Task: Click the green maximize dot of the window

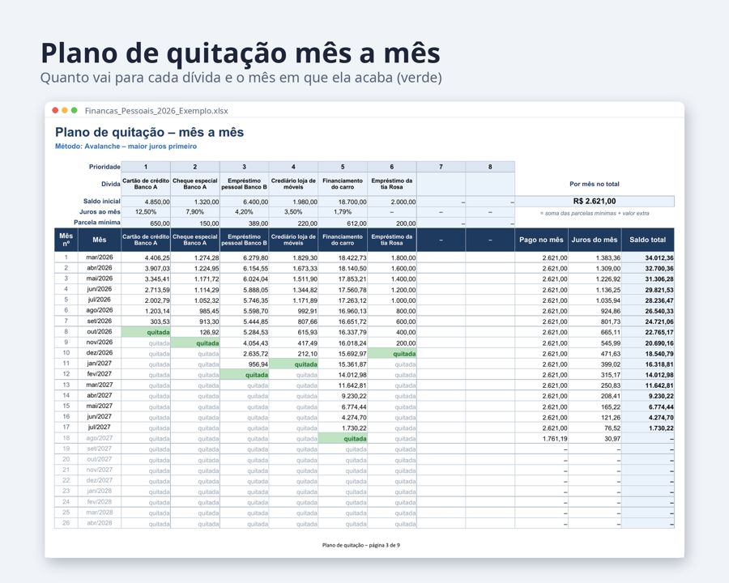Action: (x=74, y=110)
